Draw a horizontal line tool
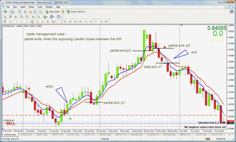 pos(22,22)
